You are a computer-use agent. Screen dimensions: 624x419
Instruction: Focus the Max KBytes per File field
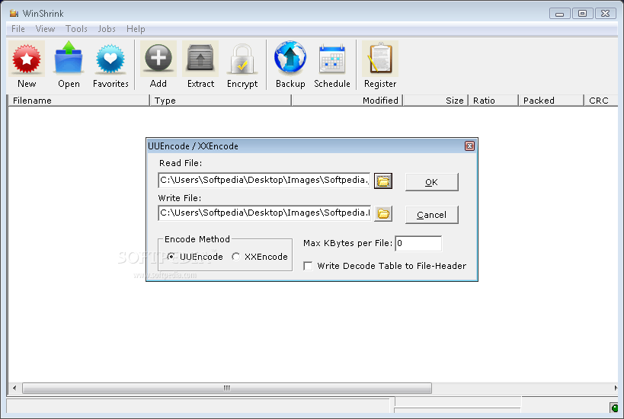(x=418, y=244)
